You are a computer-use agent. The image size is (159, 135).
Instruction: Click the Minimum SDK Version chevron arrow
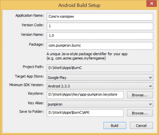150,86
